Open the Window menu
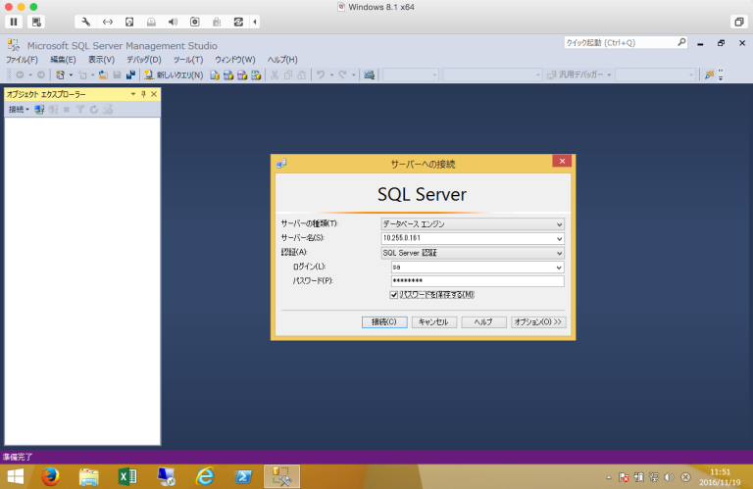Image resolution: width=753 pixels, height=489 pixels. point(235,60)
